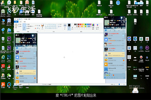Choose the Text tool in Paint's toolbox

pos(39,25)
